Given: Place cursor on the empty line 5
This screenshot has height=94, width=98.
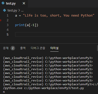Looking at the screenshot, I should coord(57,35).
